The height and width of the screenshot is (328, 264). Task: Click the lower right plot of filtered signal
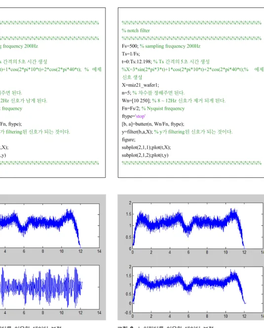[x=197, y=290]
